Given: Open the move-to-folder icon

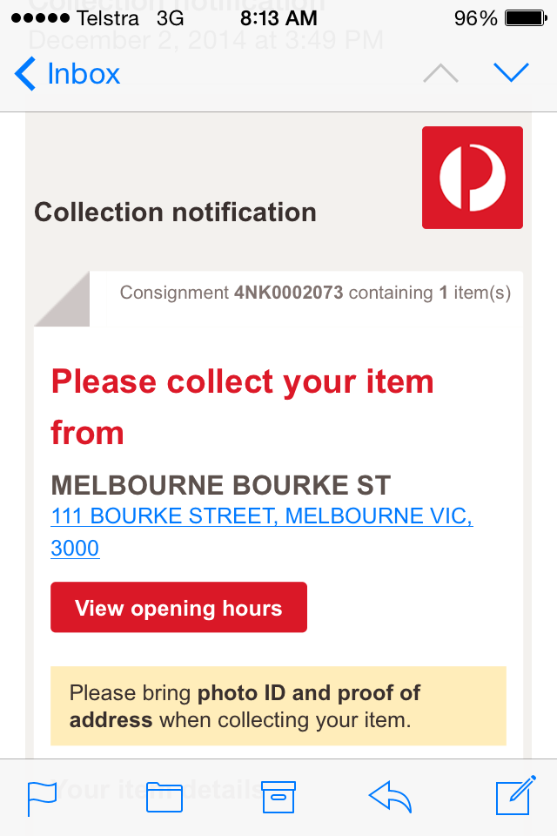Looking at the screenshot, I should point(164,797).
